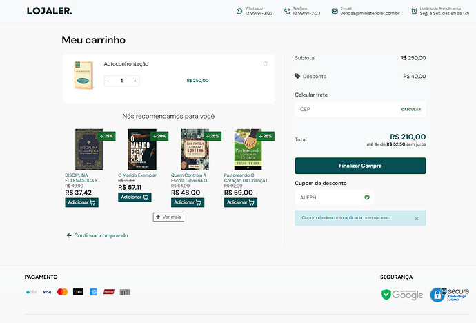The image size is (476, 323).
Task: Add Quem Controla a Escola to cart
Action: point(187,202)
